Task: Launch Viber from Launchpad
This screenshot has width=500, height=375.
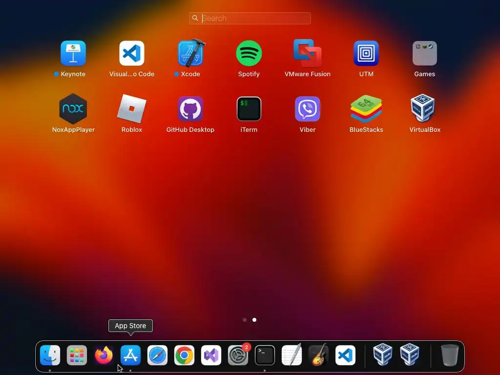Action: 308,109
